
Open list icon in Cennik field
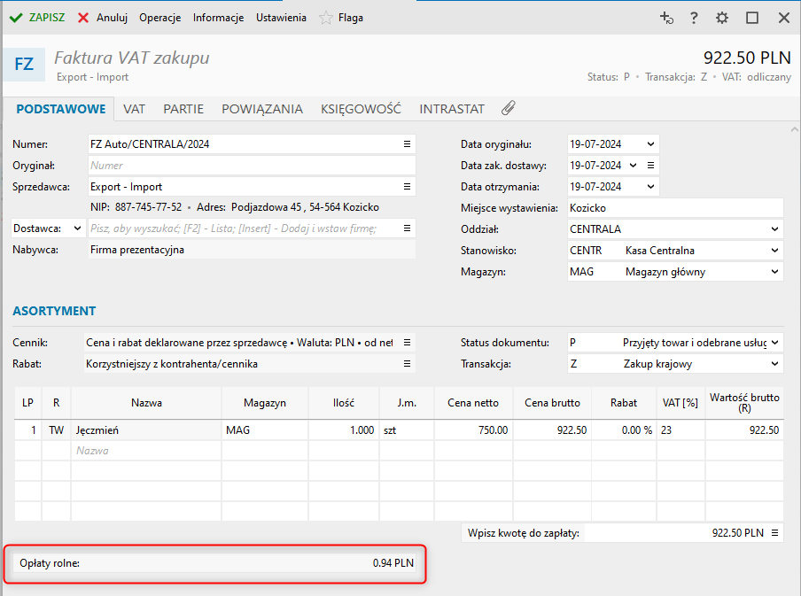408,342
